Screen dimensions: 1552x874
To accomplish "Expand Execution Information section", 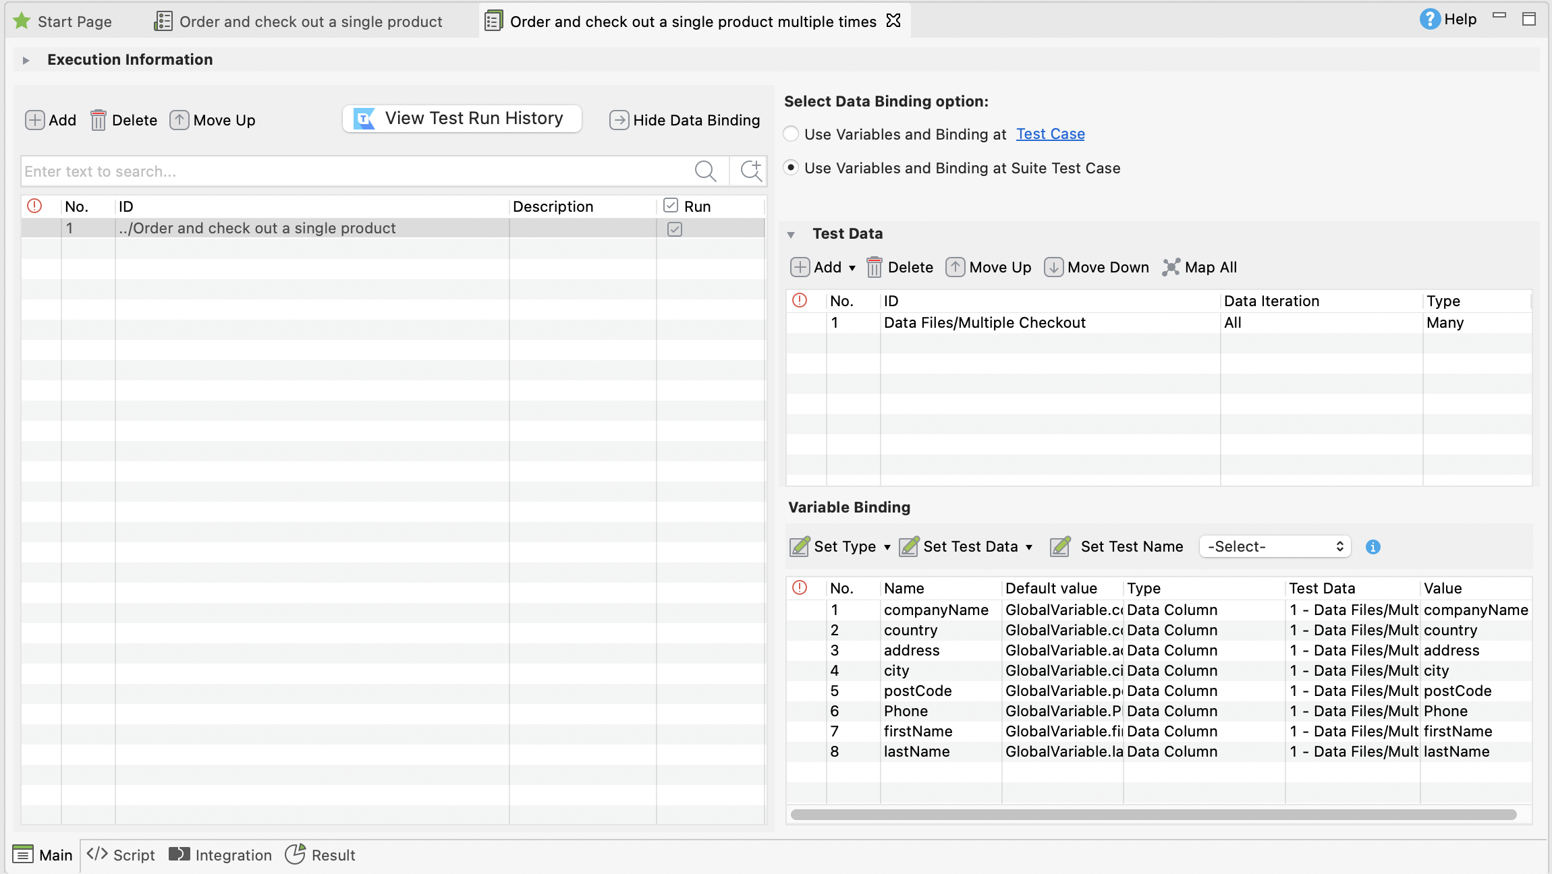I will [26, 60].
